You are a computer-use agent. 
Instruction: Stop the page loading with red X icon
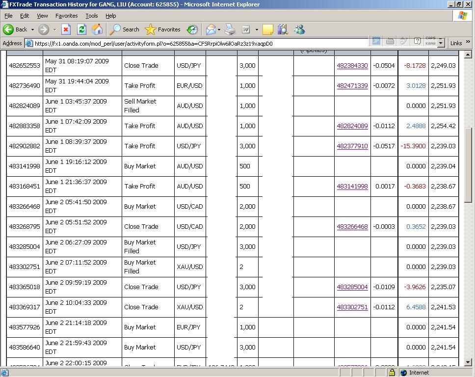[66, 29]
